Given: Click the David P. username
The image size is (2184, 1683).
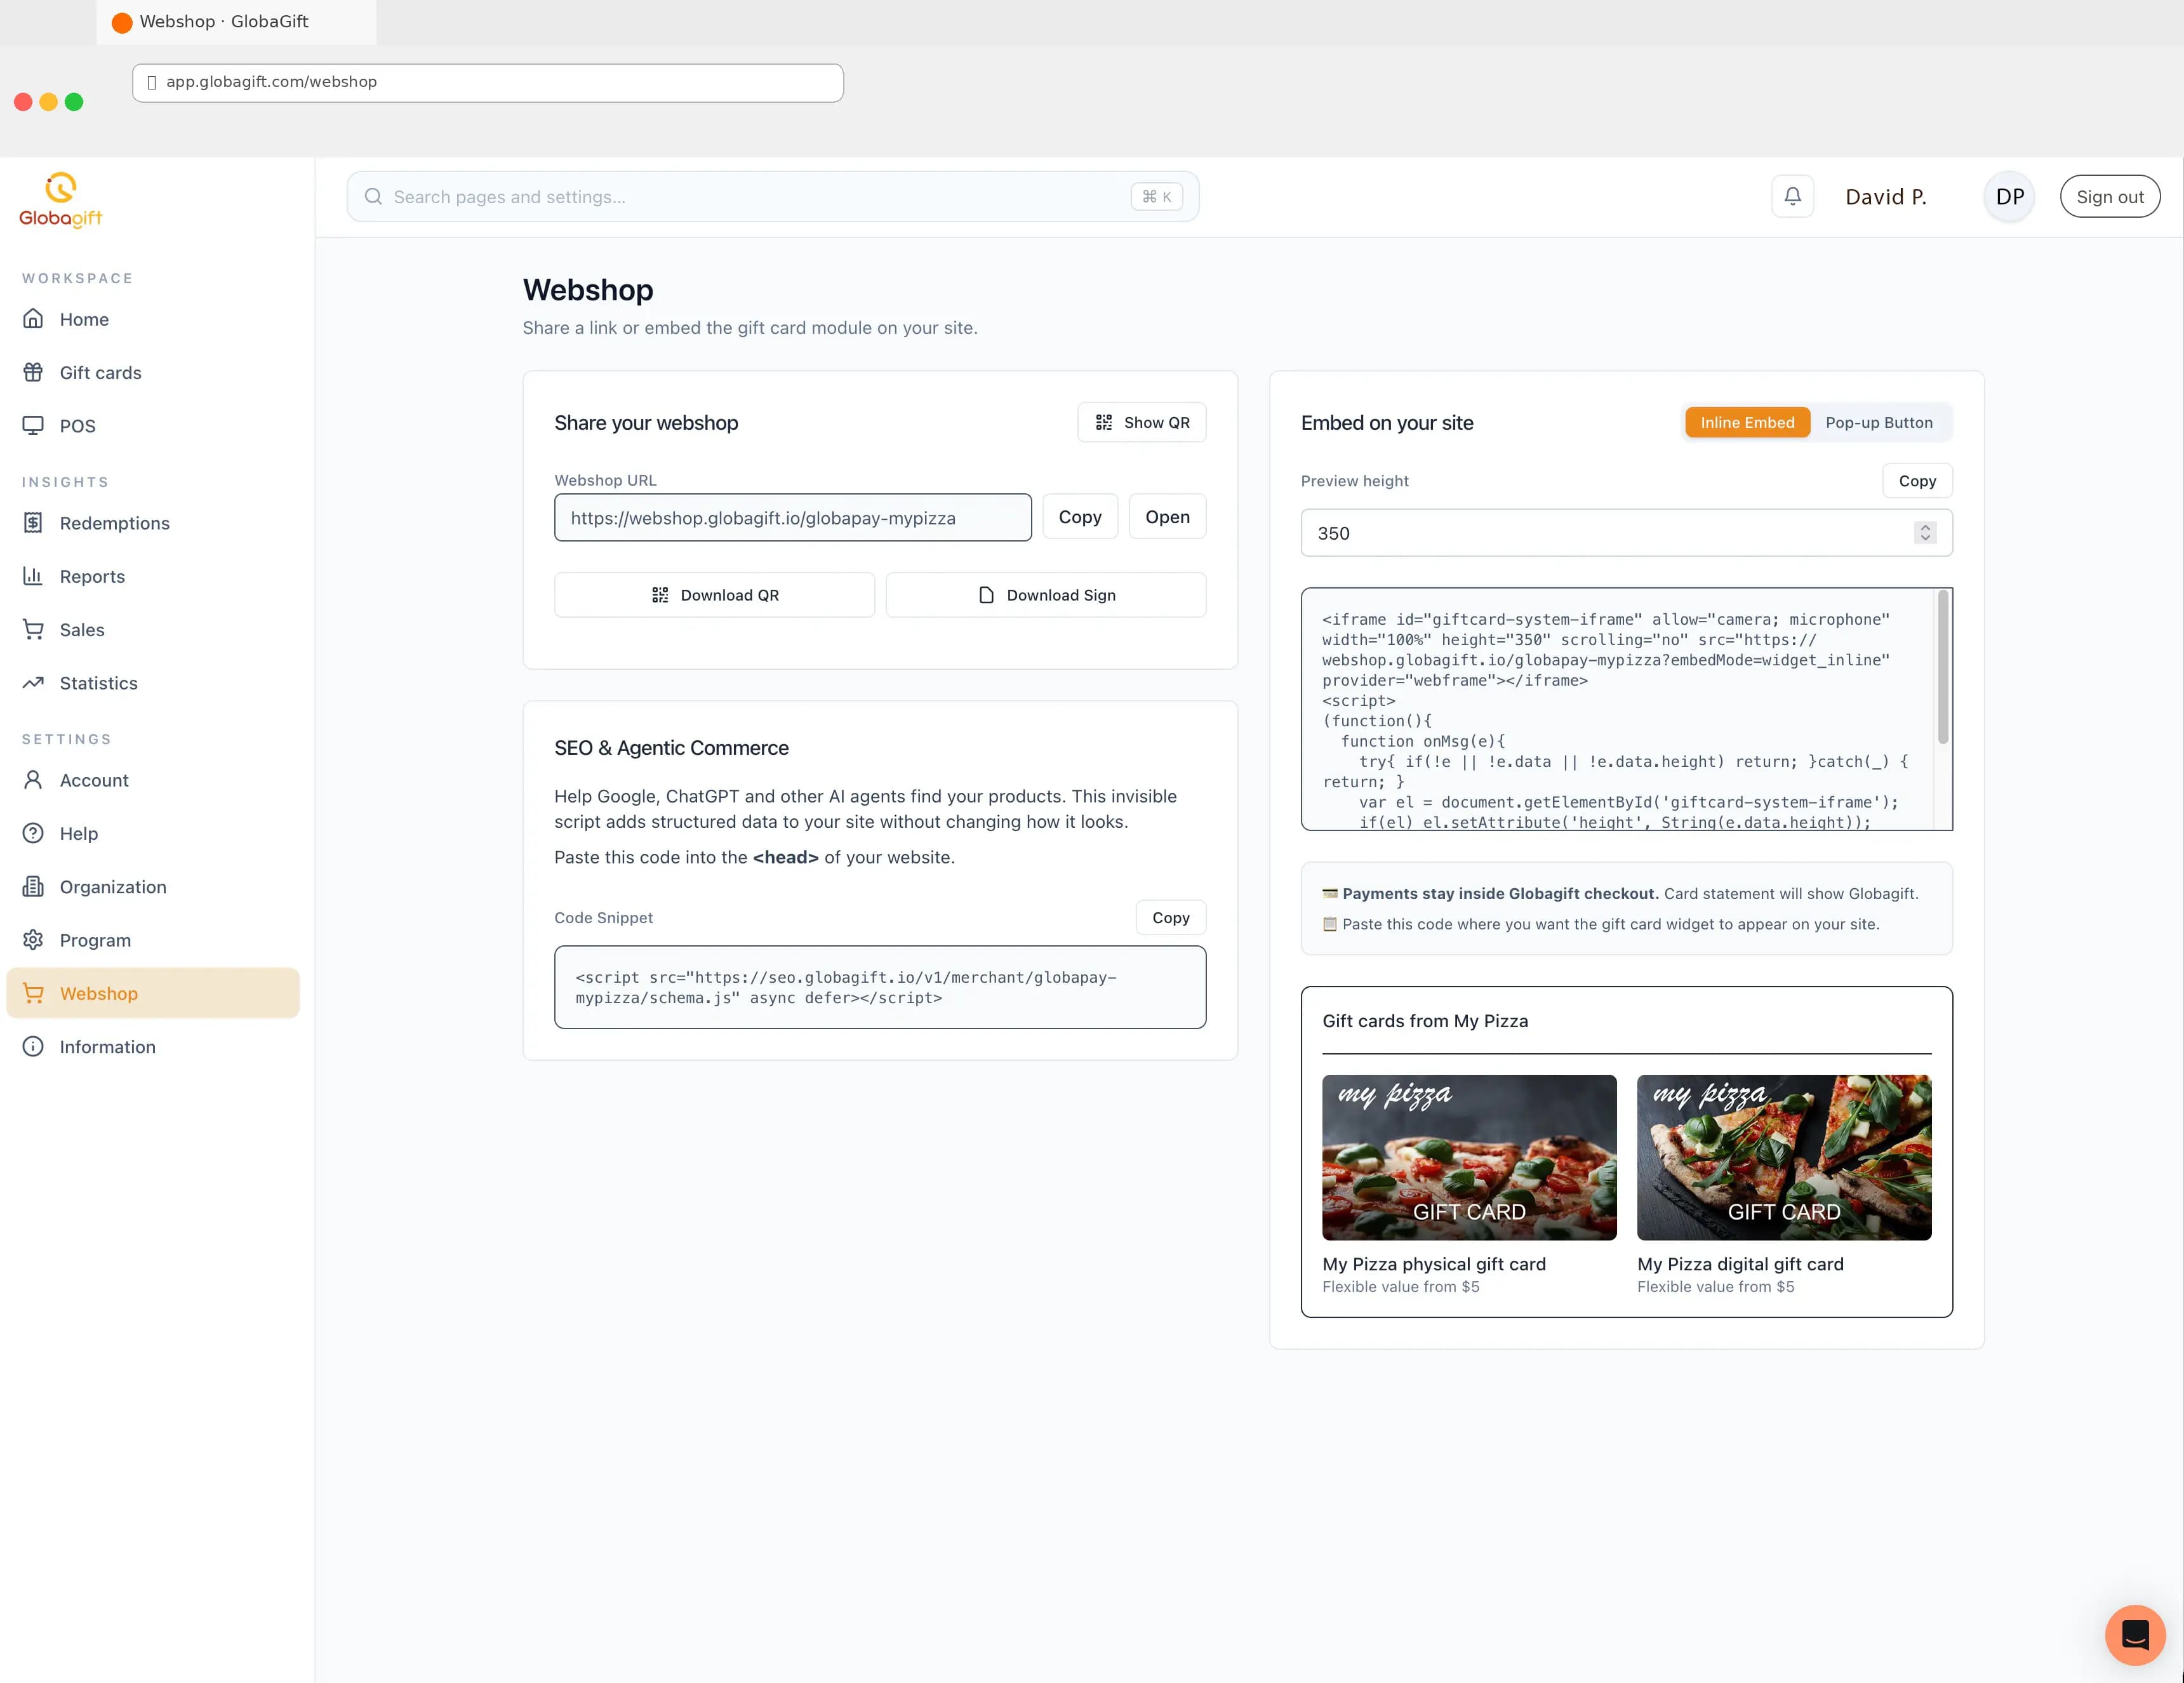Looking at the screenshot, I should point(1885,197).
